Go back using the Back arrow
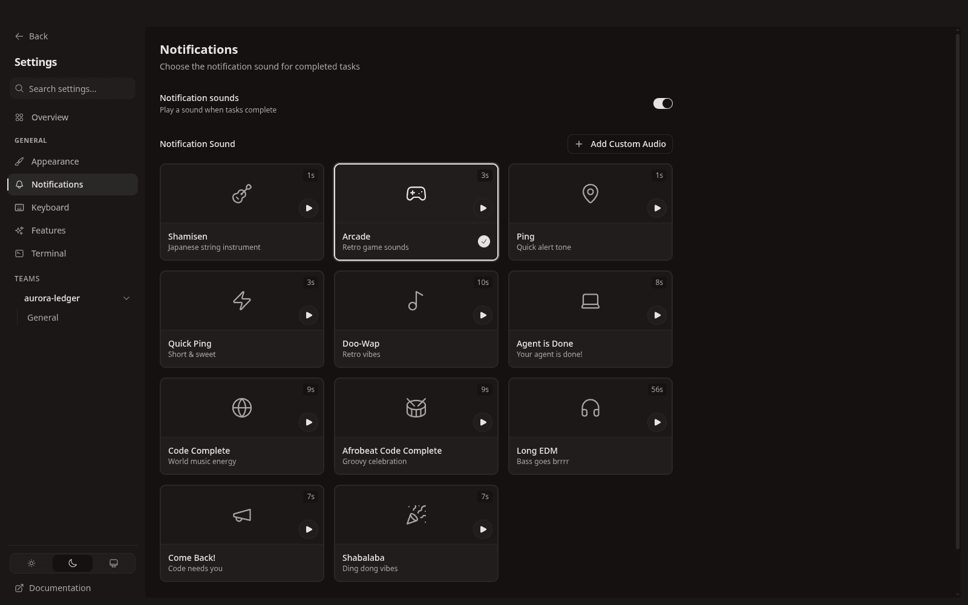 pos(31,36)
